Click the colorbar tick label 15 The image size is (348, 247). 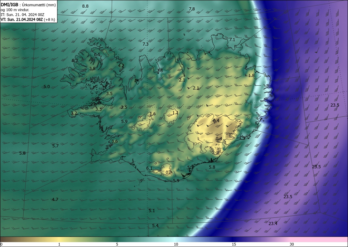point(234,244)
